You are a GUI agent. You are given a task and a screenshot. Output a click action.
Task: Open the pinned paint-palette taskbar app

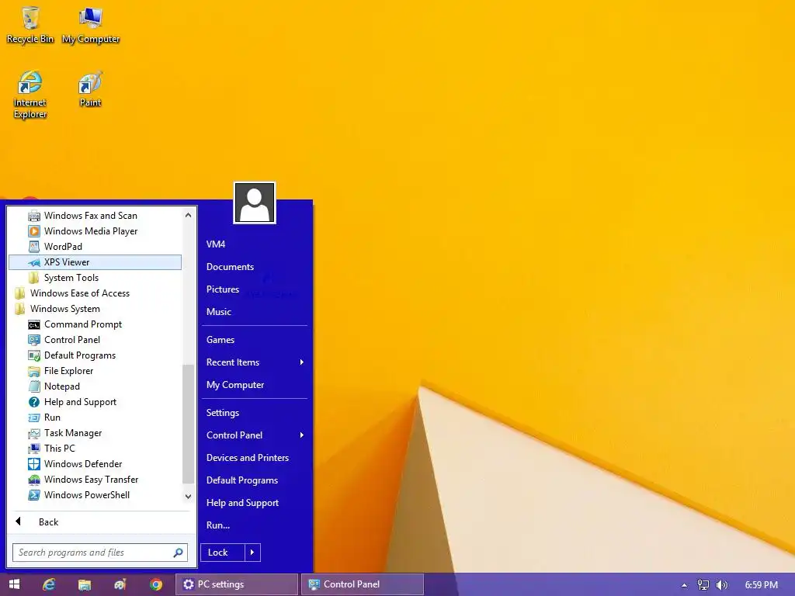[x=120, y=584]
